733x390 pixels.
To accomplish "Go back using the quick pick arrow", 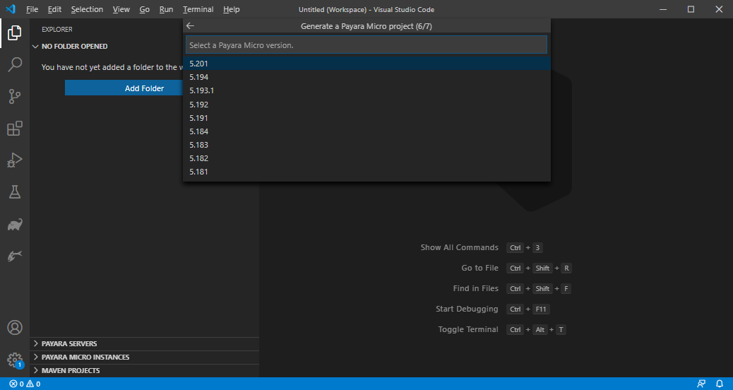I will [190, 26].
